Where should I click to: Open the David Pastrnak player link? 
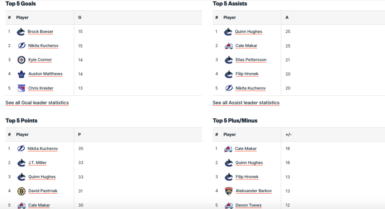tap(43, 191)
